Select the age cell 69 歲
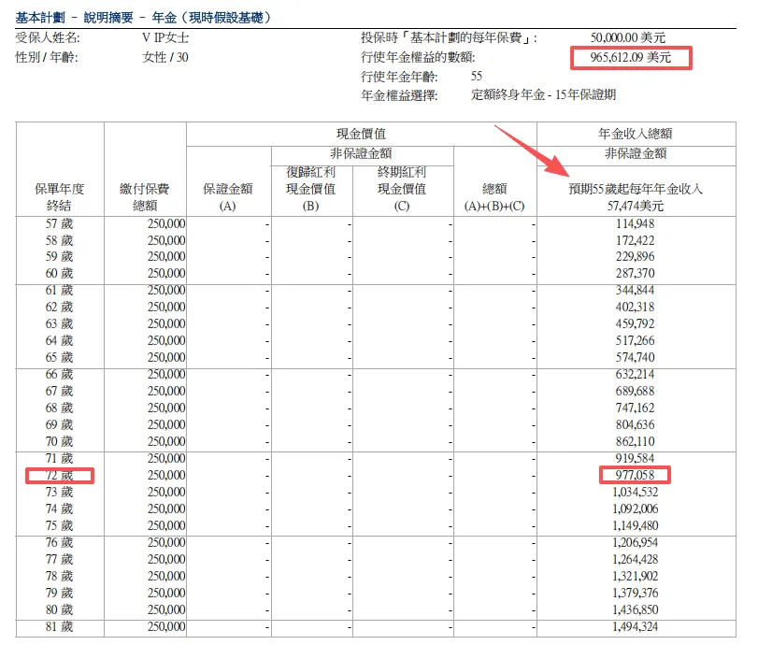The height and width of the screenshot is (659, 758). tap(60, 425)
